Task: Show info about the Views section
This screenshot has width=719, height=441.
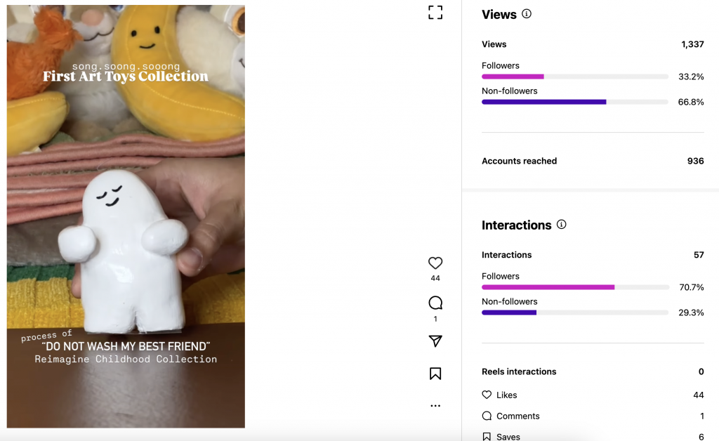Action: click(527, 14)
